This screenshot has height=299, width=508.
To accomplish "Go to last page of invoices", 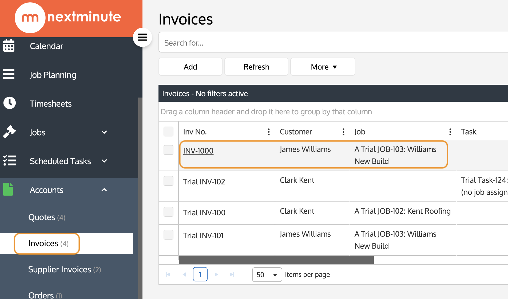I will pos(232,274).
